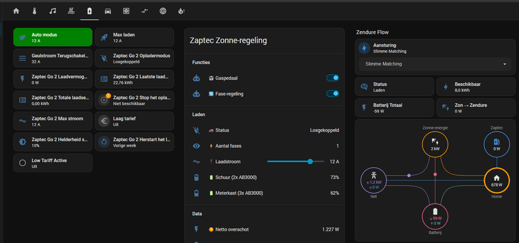Image resolution: width=519 pixels, height=243 pixels.
Task: Click the Netto overschot 1.227 W value
Action: [x=330, y=229]
